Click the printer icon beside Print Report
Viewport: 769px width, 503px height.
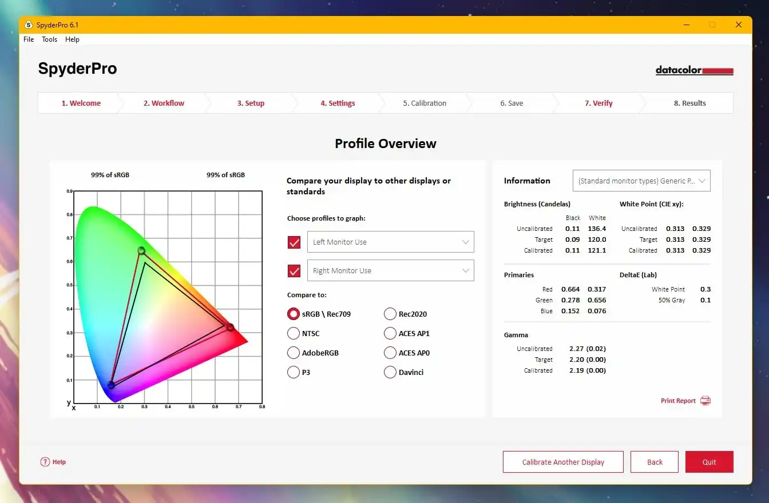pyautogui.click(x=705, y=401)
